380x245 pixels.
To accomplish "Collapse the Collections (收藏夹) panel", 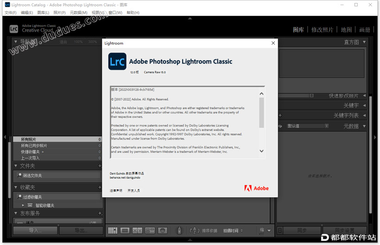I will tap(16, 187).
